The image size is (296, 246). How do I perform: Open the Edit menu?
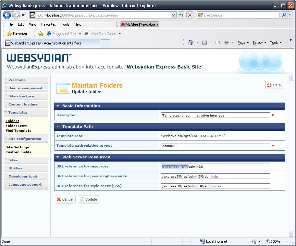pyautogui.click(x=21, y=24)
